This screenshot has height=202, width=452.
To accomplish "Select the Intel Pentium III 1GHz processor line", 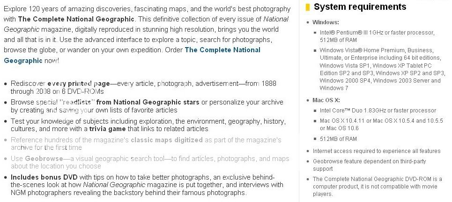I will pos(377,36).
